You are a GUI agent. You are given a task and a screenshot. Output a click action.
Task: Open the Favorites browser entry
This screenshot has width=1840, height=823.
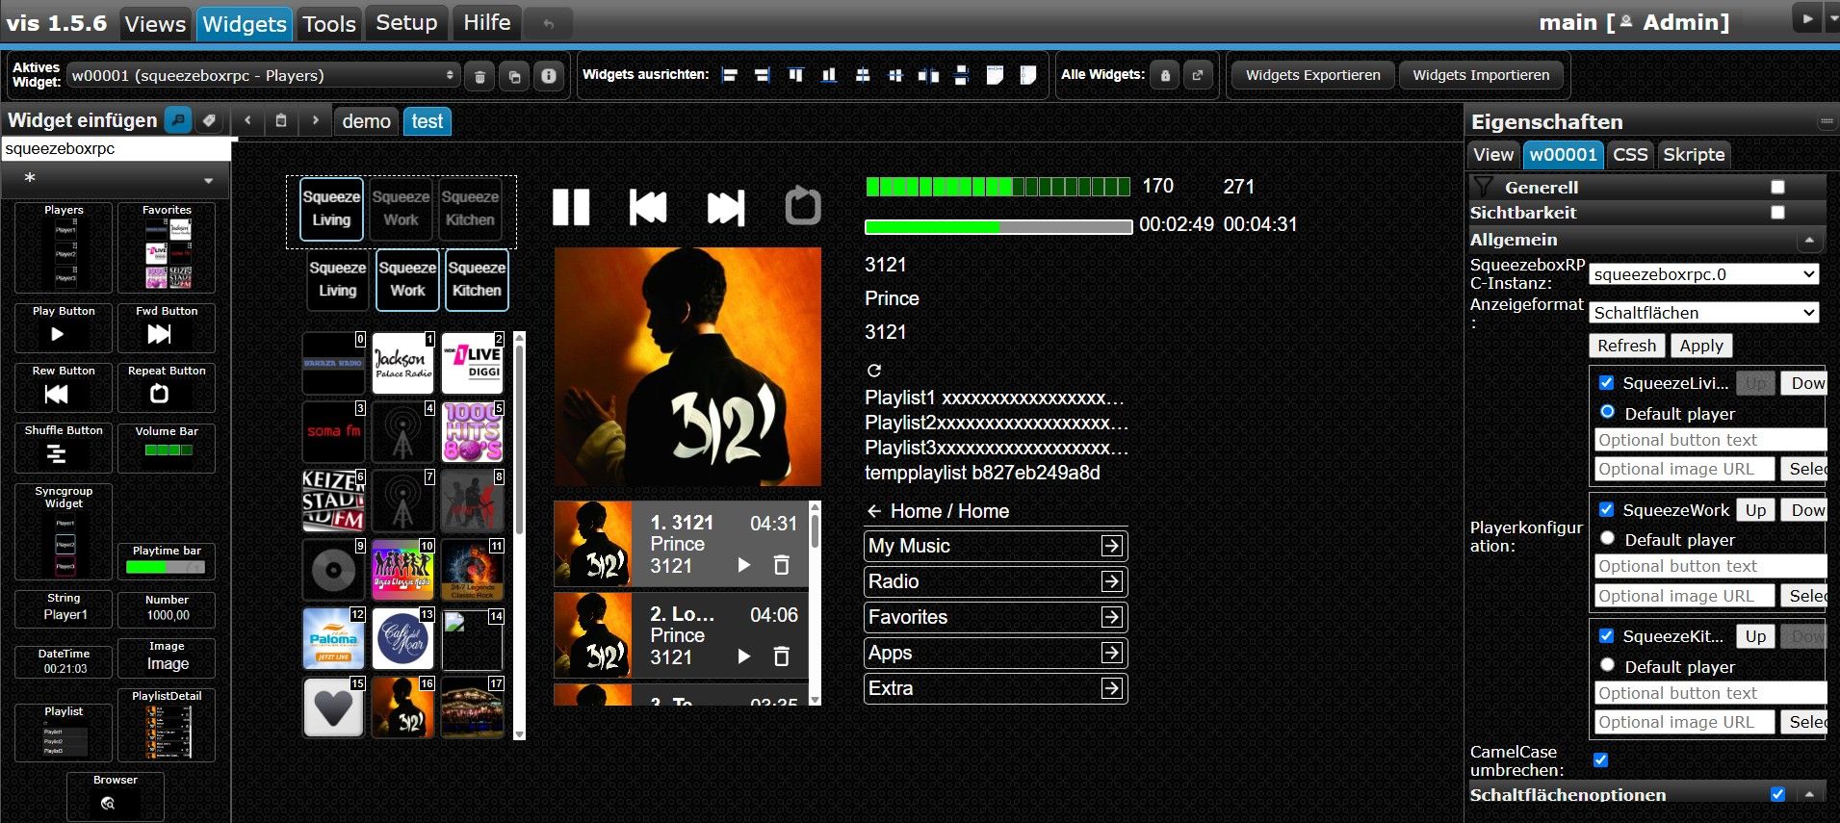click(996, 617)
